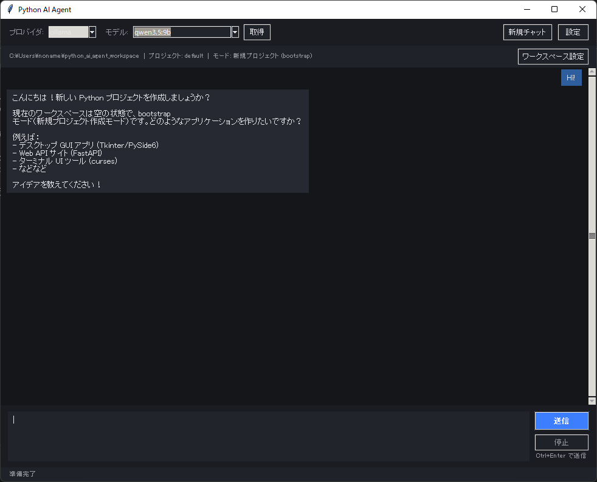
Task: Click the Web API サイト (FastAPI) line
Action: [57, 153]
